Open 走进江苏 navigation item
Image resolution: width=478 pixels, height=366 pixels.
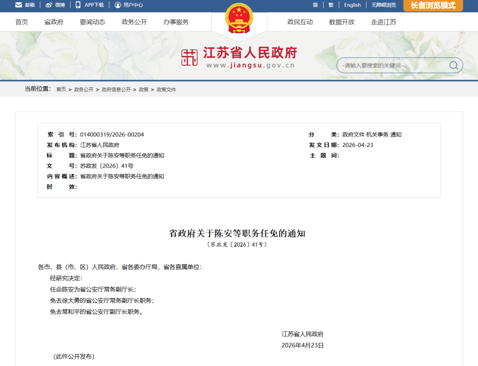(383, 22)
